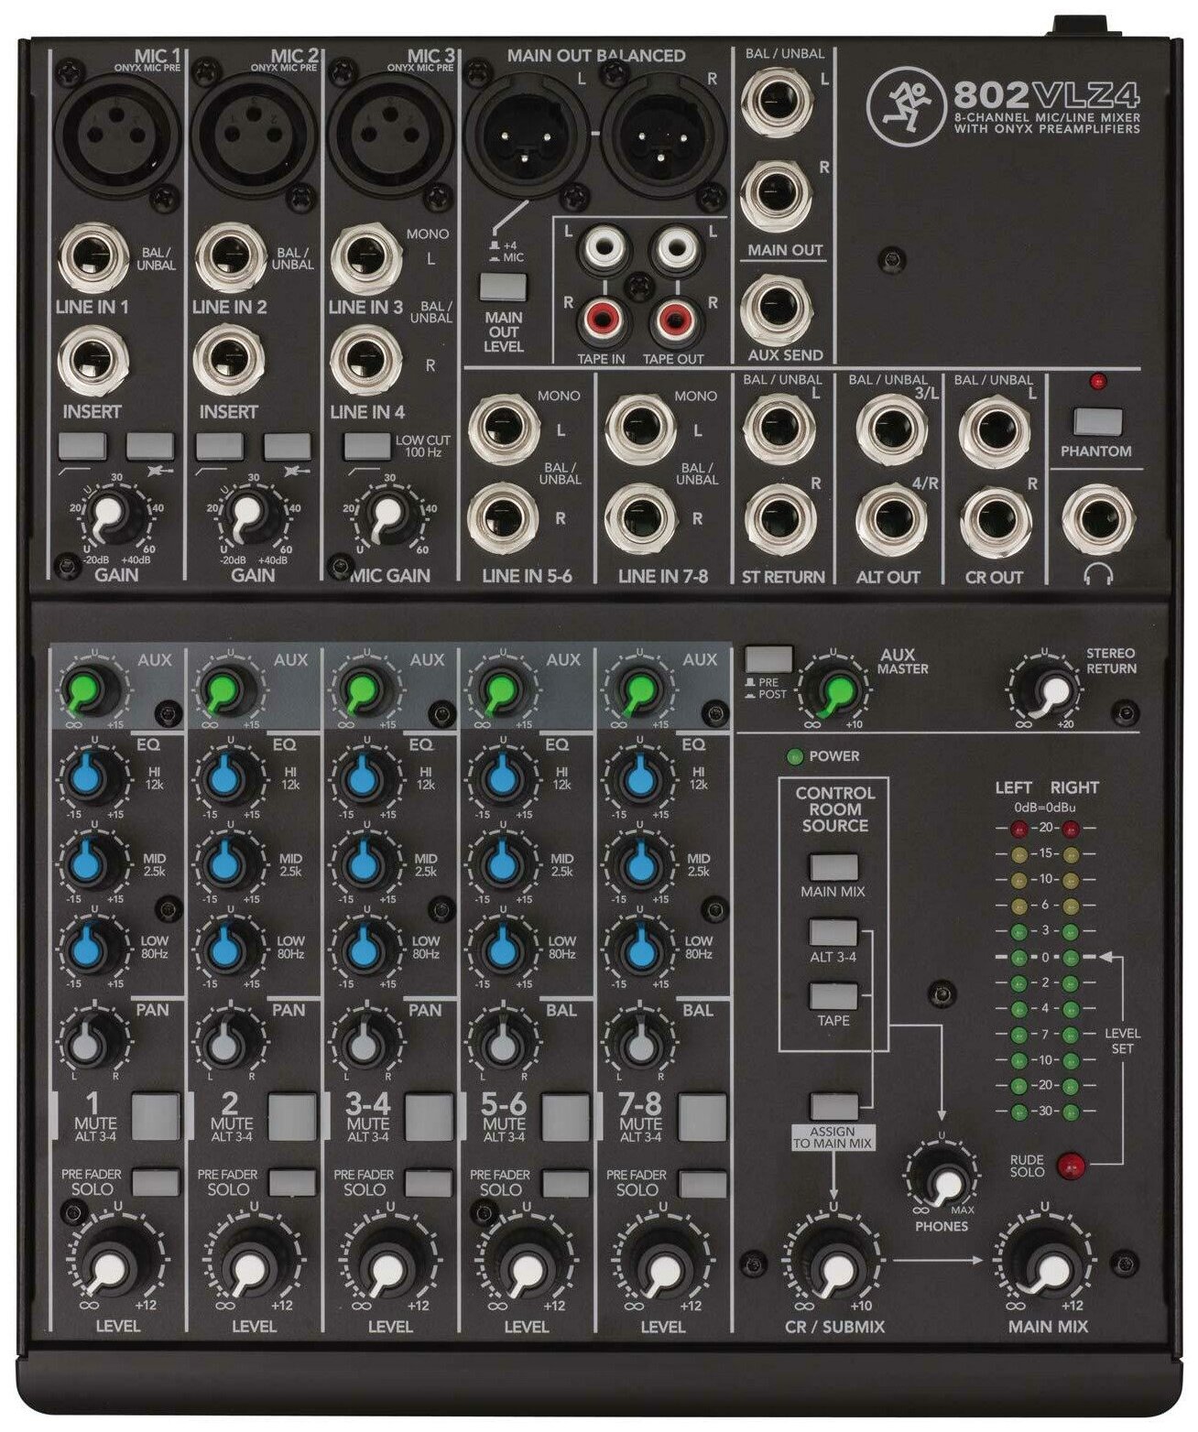Toggle channel 1 low cut switch
The height and width of the screenshot is (1432, 1198).
[x=82, y=446]
